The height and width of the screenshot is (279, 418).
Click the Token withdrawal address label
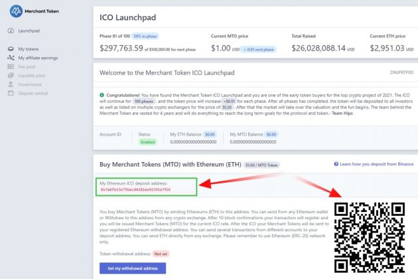coord(125,254)
